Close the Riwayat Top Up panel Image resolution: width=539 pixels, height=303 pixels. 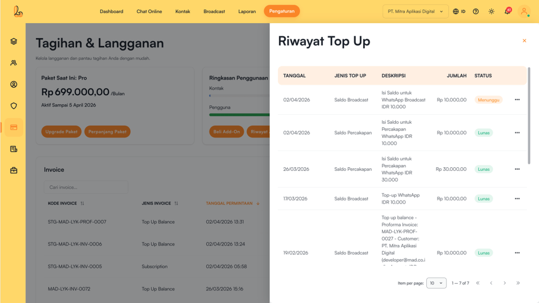pyautogui.click(x=524, y=41)
